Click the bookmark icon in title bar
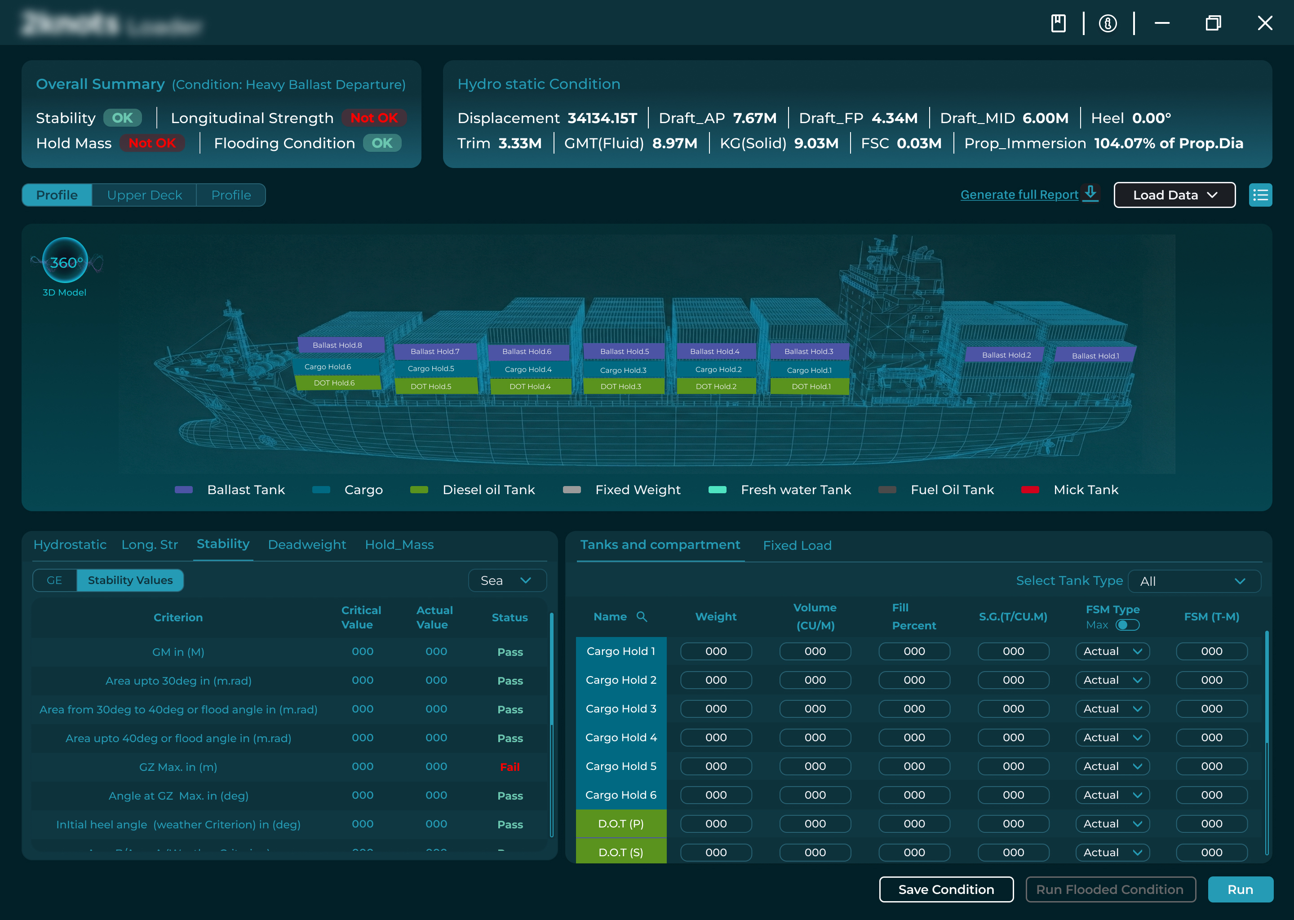 click(1058, 23)
